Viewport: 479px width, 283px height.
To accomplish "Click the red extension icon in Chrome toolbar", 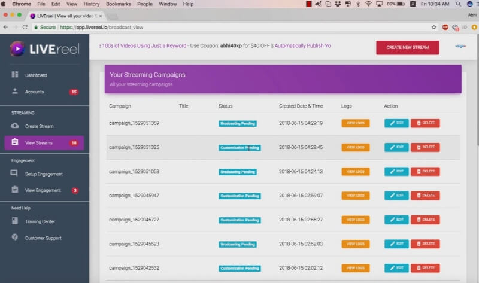I will coord(445,27).
